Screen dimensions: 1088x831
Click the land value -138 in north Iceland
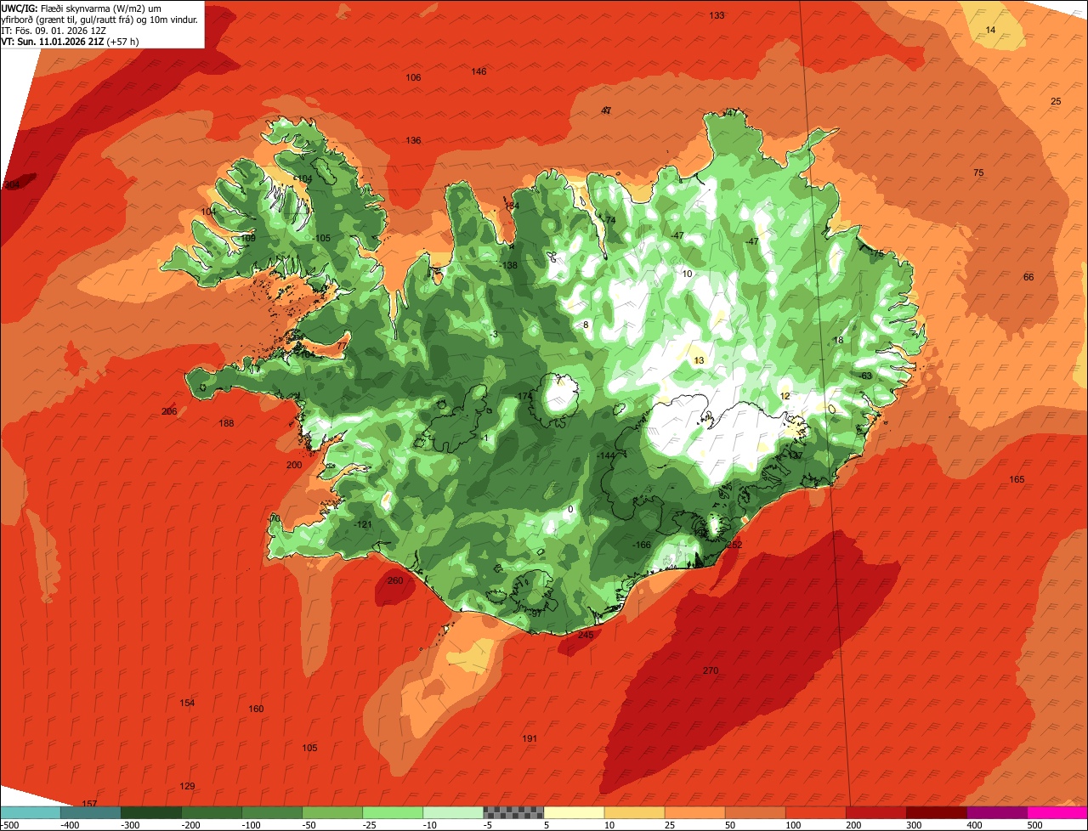point(508,266)
